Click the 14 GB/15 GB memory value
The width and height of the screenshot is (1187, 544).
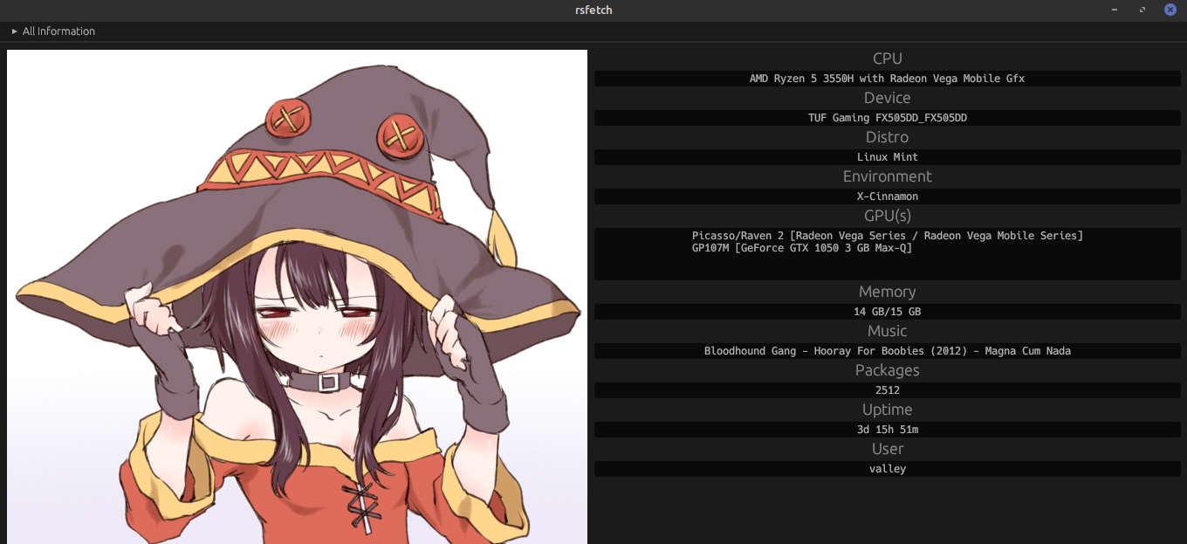(887, 312)
